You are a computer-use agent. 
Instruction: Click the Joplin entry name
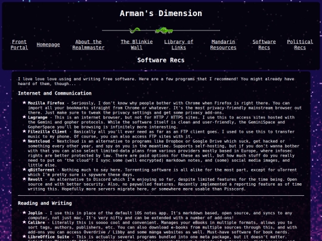pos(35,213)
